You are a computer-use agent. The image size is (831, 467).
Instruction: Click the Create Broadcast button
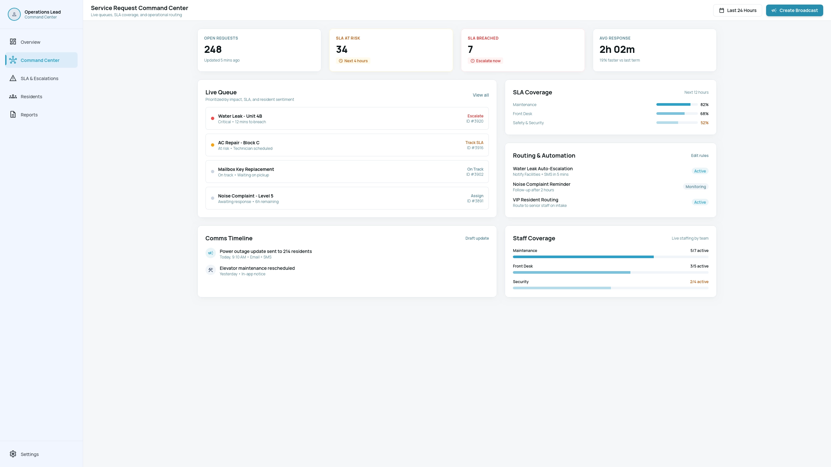[x=794, y=10]
